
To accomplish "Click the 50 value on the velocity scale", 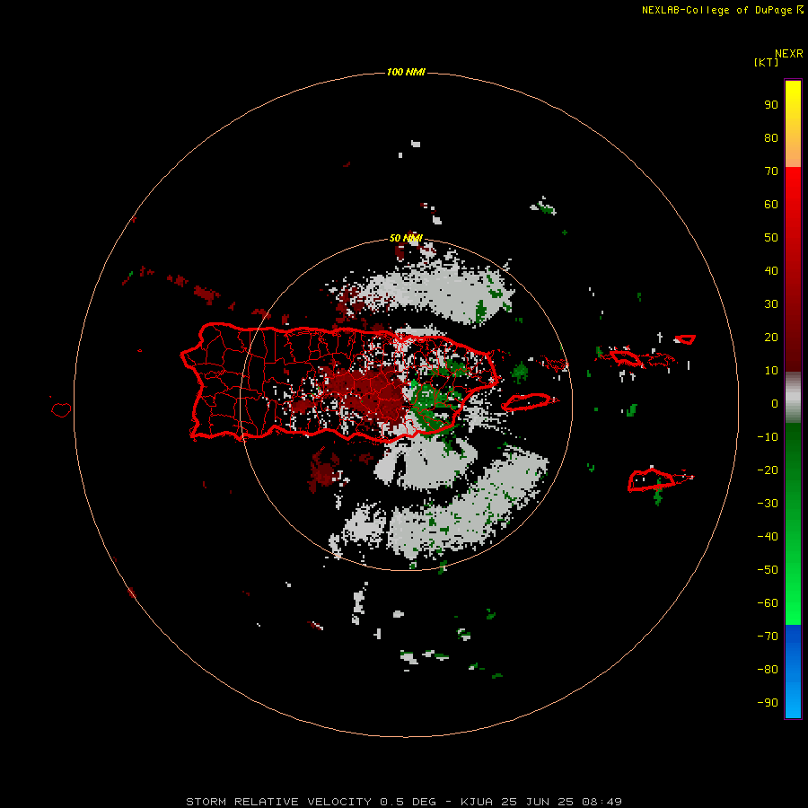I will click(x=771, y=238).
